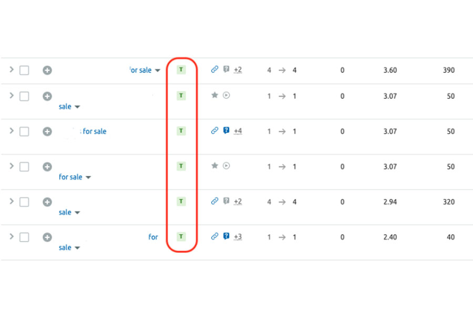Click the star icon in second row
The image size is (473, 315).
click(x=214, y=95)
